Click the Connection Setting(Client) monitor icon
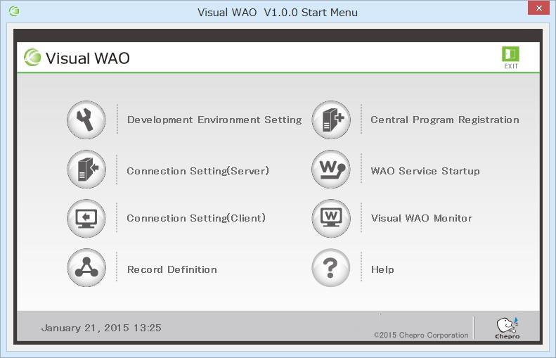 (86, 218)
